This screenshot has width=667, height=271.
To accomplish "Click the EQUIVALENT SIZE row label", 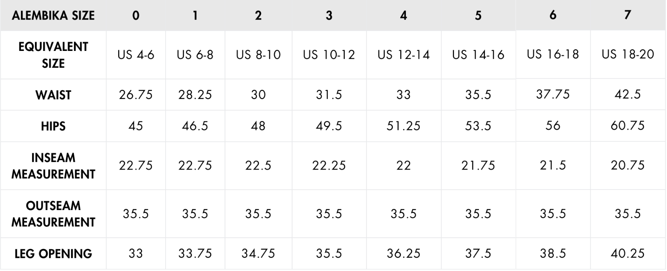I will point(53,55).
